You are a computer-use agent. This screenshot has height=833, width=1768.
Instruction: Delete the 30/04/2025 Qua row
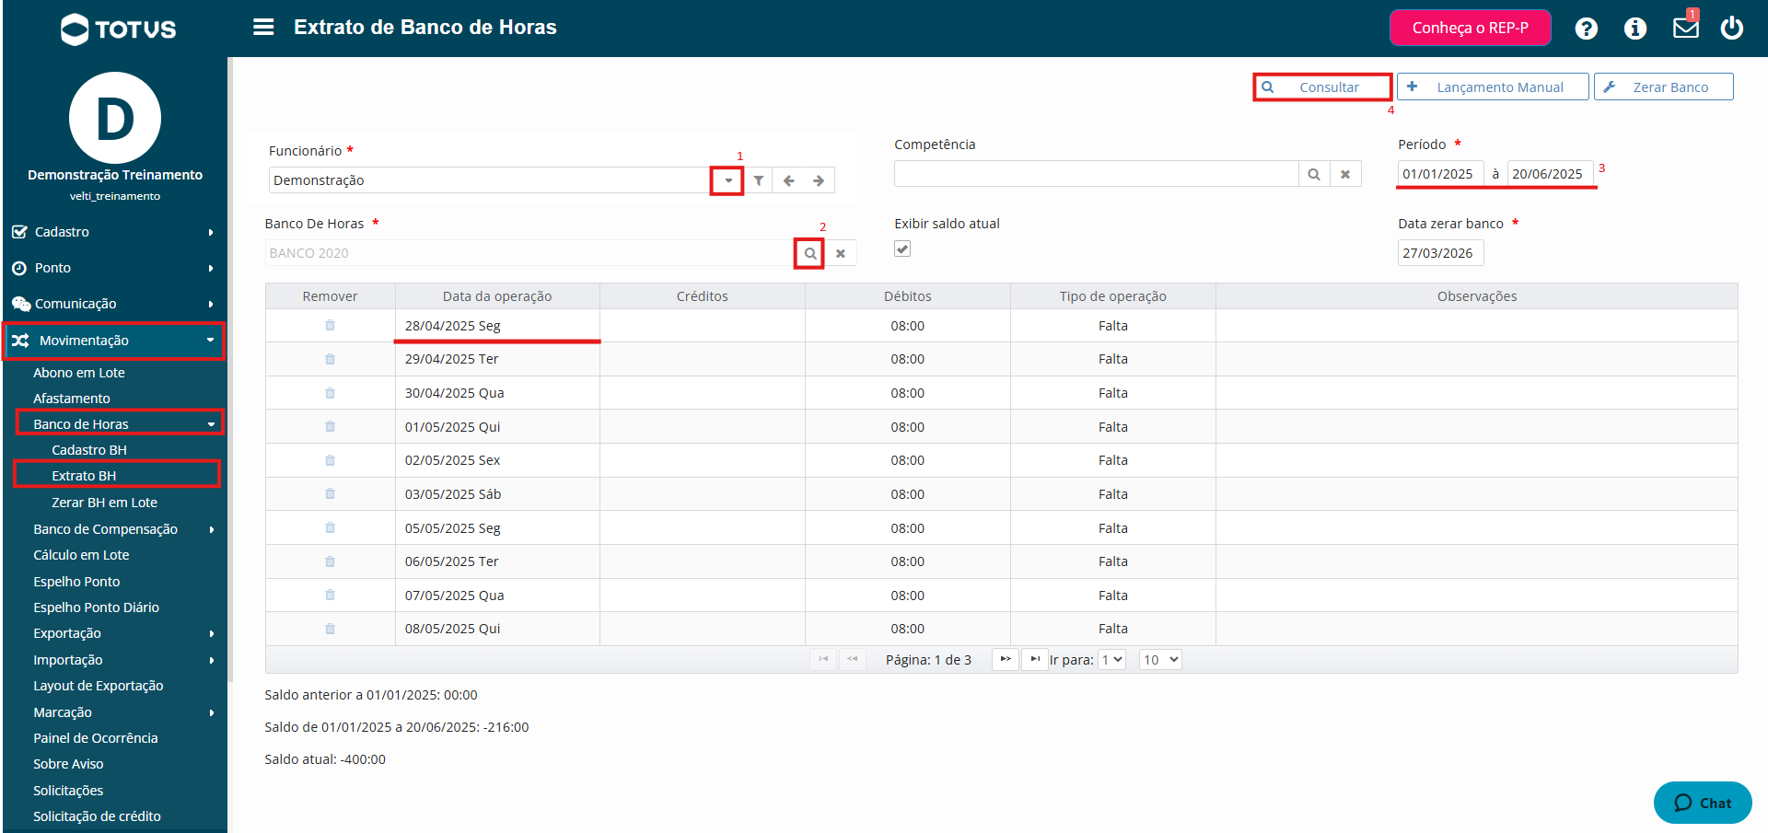click(x=330, y=393)
